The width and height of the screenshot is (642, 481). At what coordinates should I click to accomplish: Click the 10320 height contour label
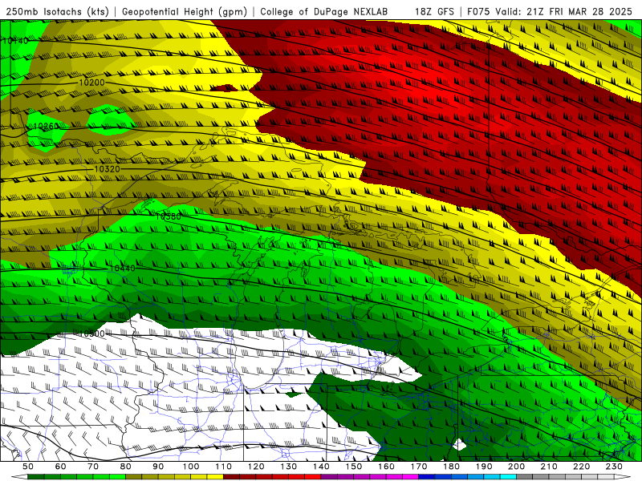pyautogui.click(x=107, y=169)
